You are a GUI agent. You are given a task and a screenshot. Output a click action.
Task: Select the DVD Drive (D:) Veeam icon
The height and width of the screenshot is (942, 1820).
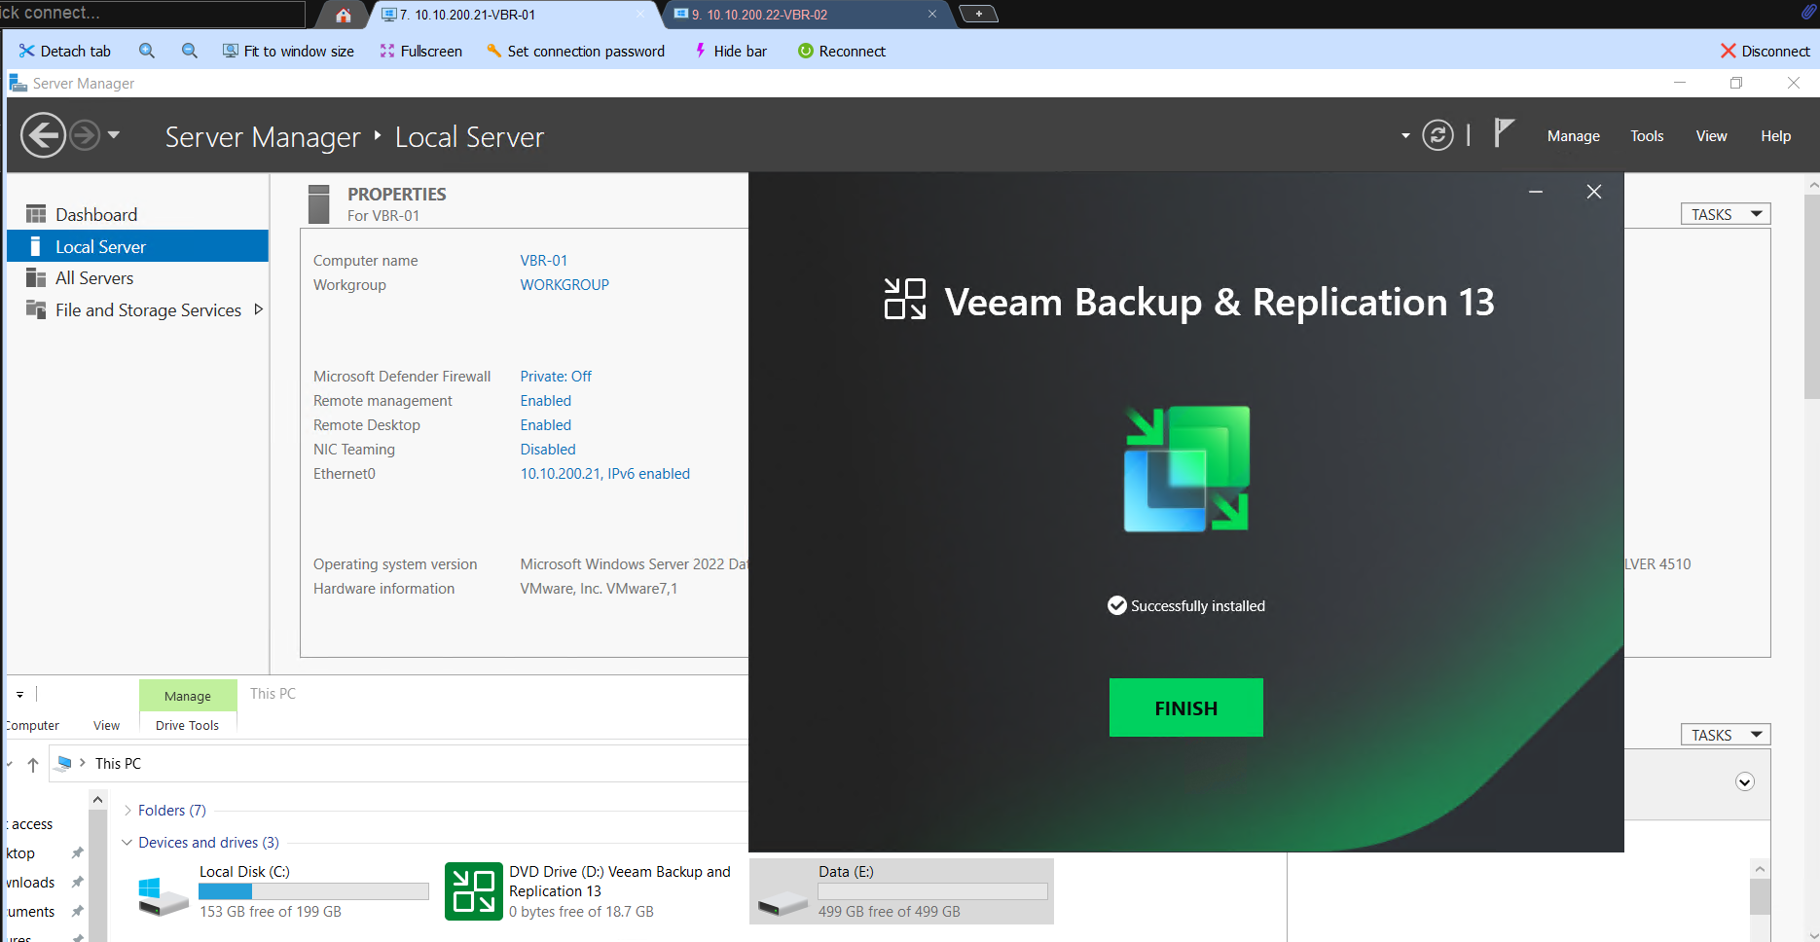click(473, 891)
